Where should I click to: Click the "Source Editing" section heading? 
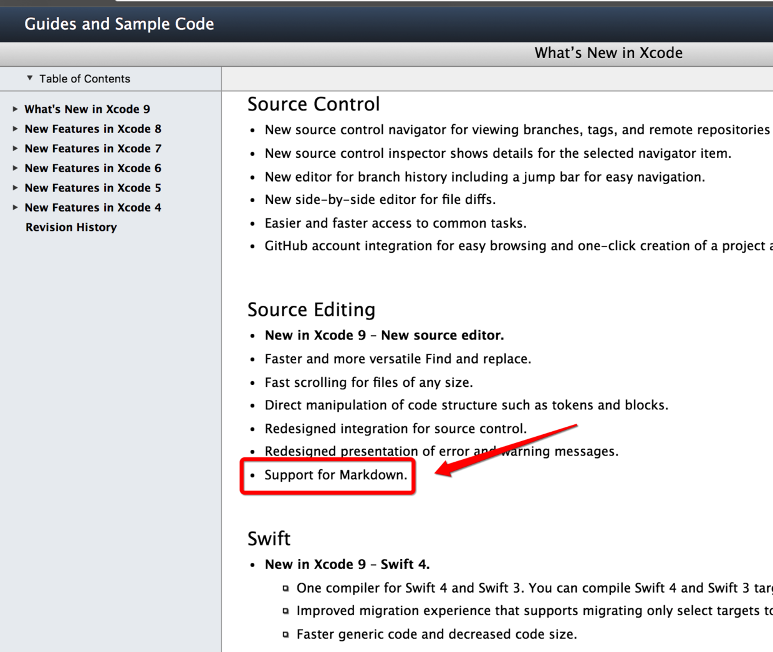pyautogui.click(x=310, y=309)
